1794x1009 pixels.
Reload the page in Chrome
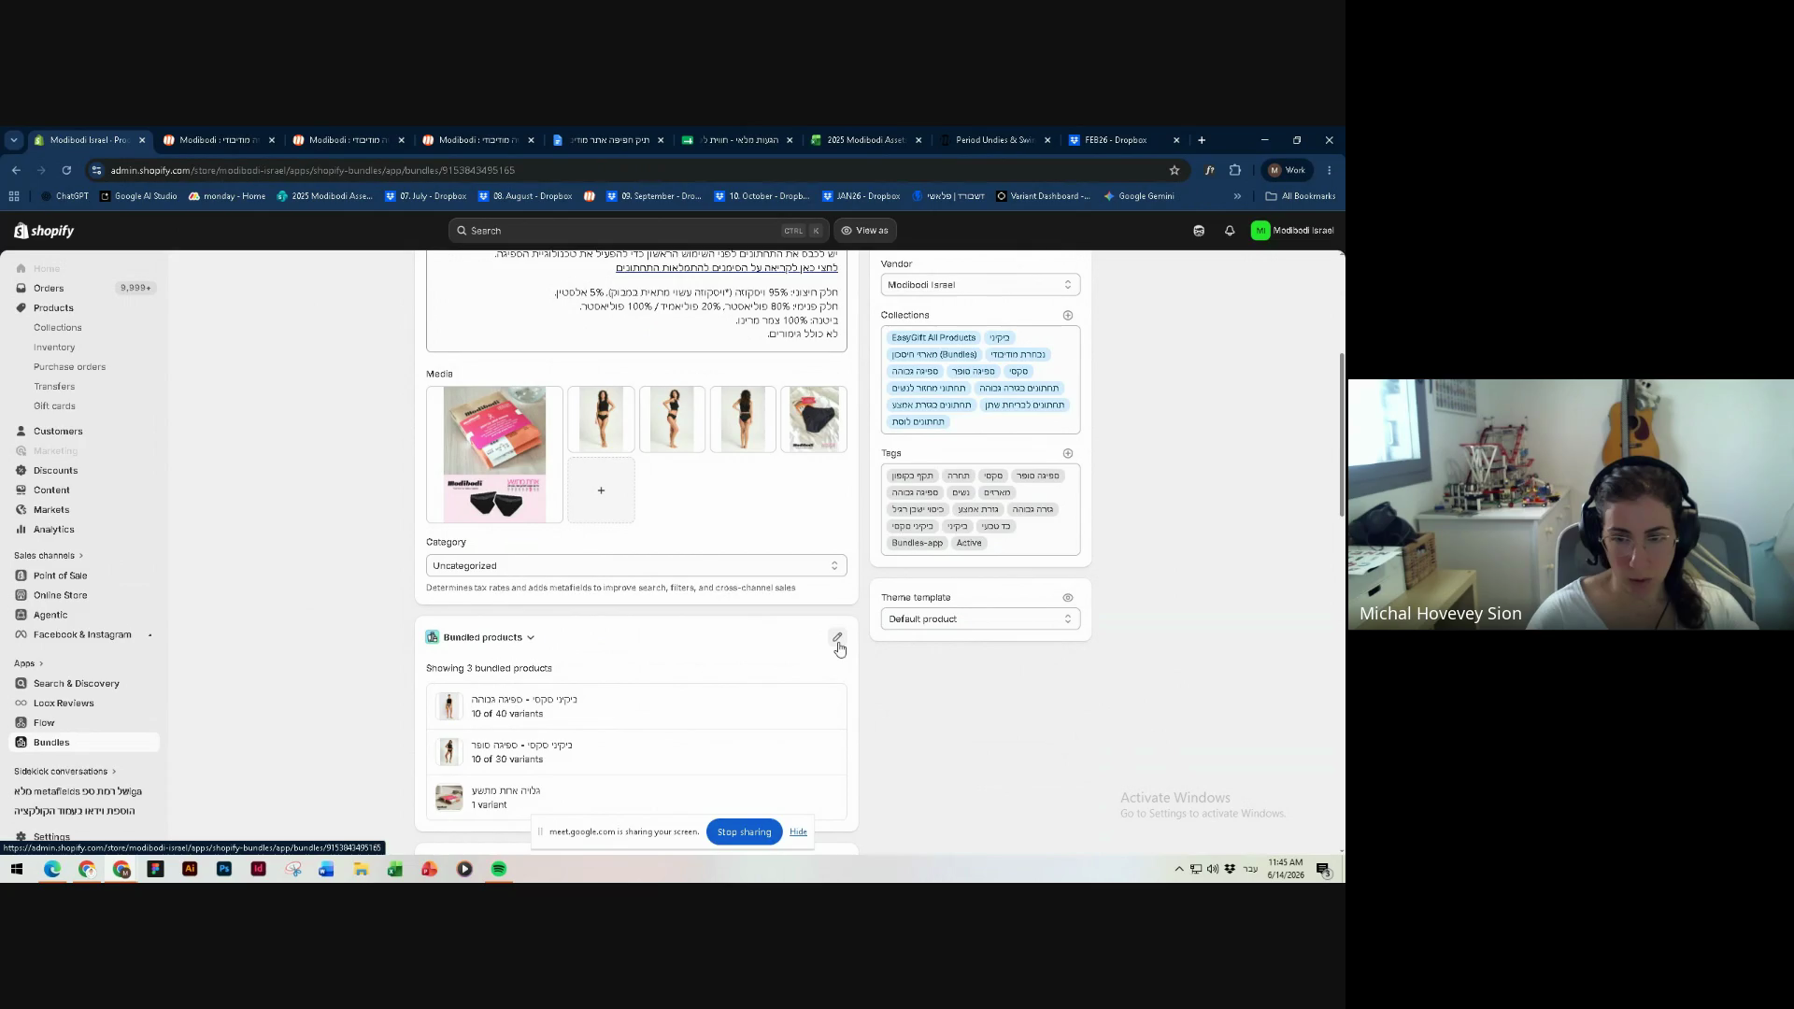tap(66, 170)
